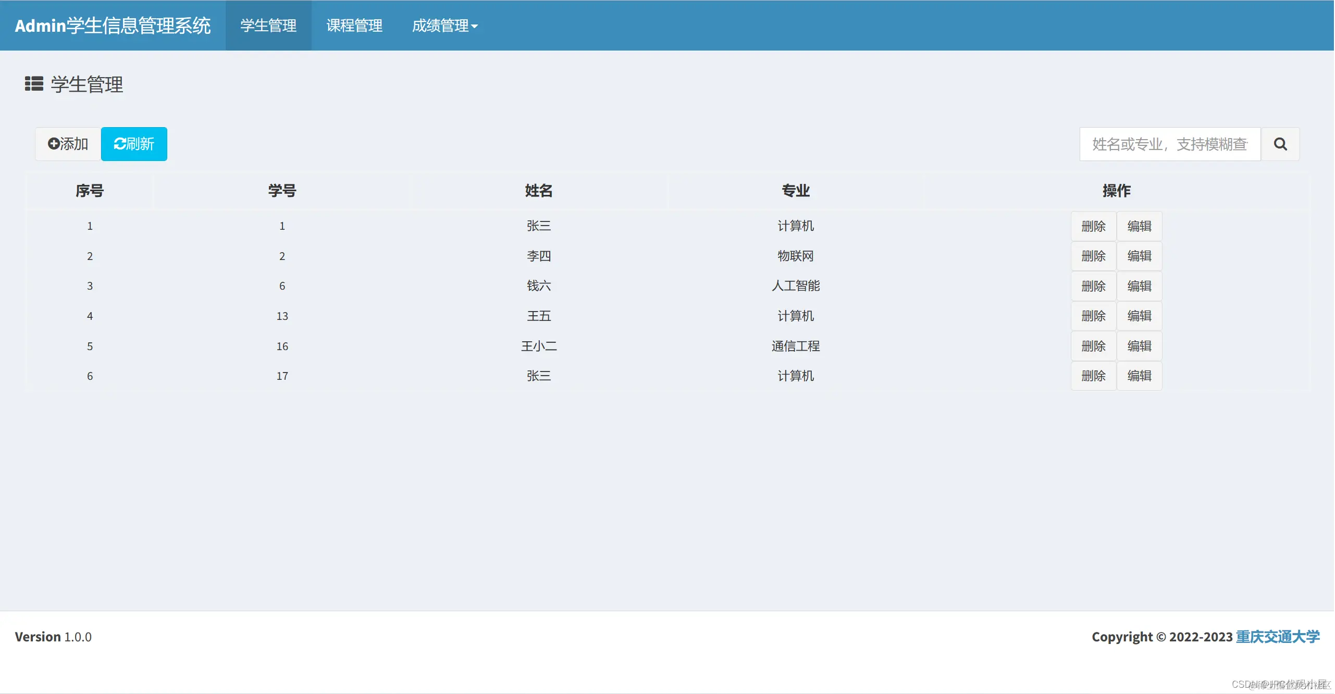This screenshot has height=694, width=1335.
Task: Click the refresh icon on the 刷新 button
Action: 120,144
